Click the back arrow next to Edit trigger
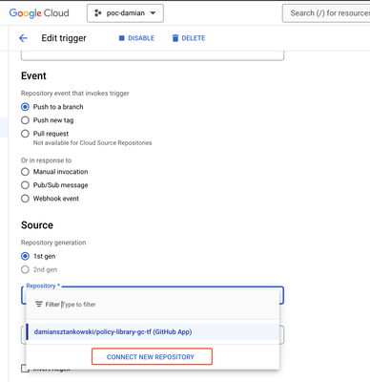 (x=23, y=38)
